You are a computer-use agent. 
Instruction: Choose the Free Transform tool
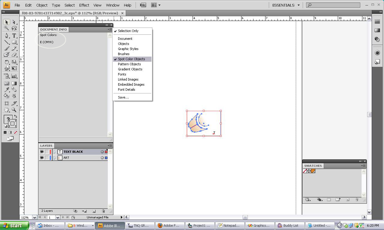(x=14, y=68)
